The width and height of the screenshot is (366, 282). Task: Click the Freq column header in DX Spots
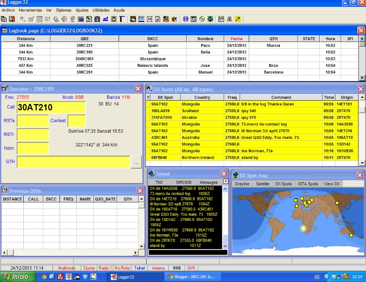pos(232,97)
